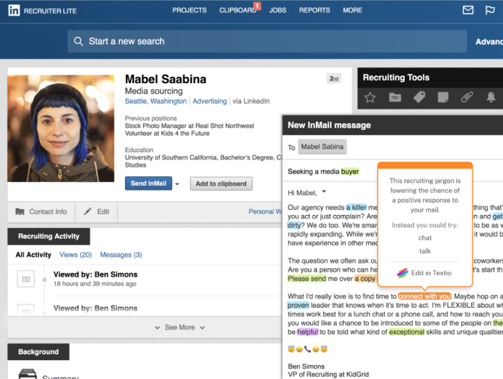The image size is (503, 379).
Task: Click the Mabel Sabina recipient chip
Action: point(322,147)
